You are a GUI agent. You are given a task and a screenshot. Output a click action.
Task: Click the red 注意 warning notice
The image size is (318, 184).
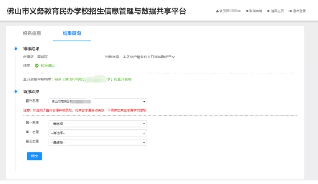coord(85,110)
